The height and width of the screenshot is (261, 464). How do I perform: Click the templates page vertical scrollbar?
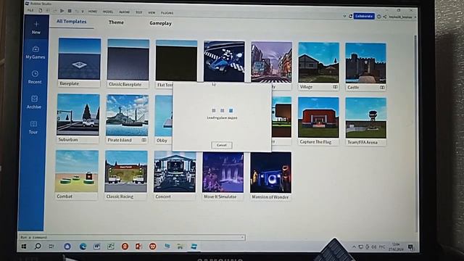tap(415, 133)
